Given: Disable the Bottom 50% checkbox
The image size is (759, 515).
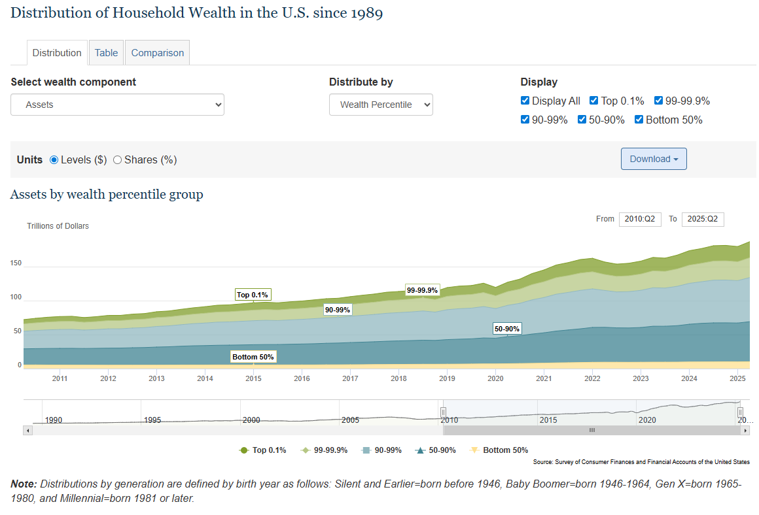Looking at the screenshot, I should point(639,120).
